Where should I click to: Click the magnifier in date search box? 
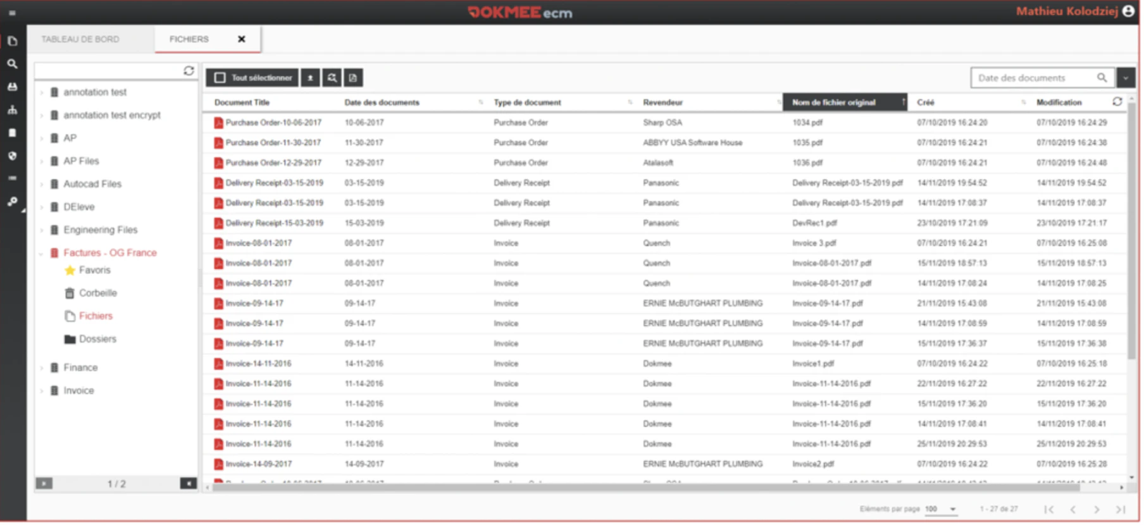point(1102,78)
